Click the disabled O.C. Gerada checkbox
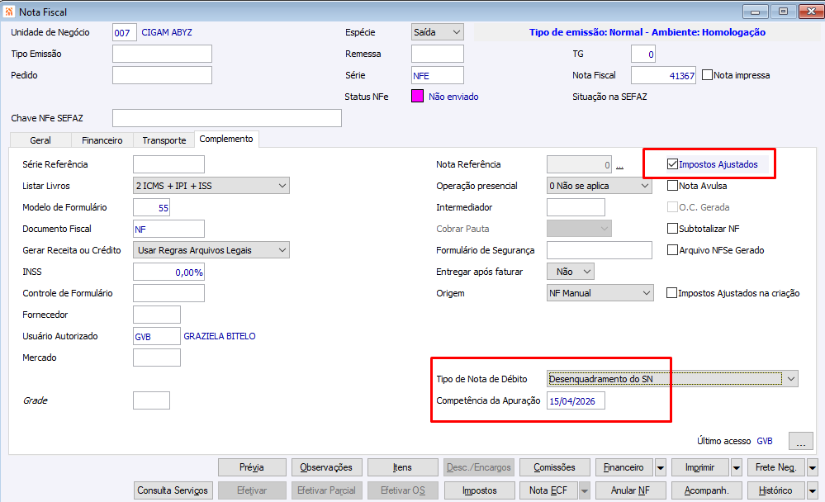This screenshot has width=825, height=502. pyautogui.click(x=672, y=207)
